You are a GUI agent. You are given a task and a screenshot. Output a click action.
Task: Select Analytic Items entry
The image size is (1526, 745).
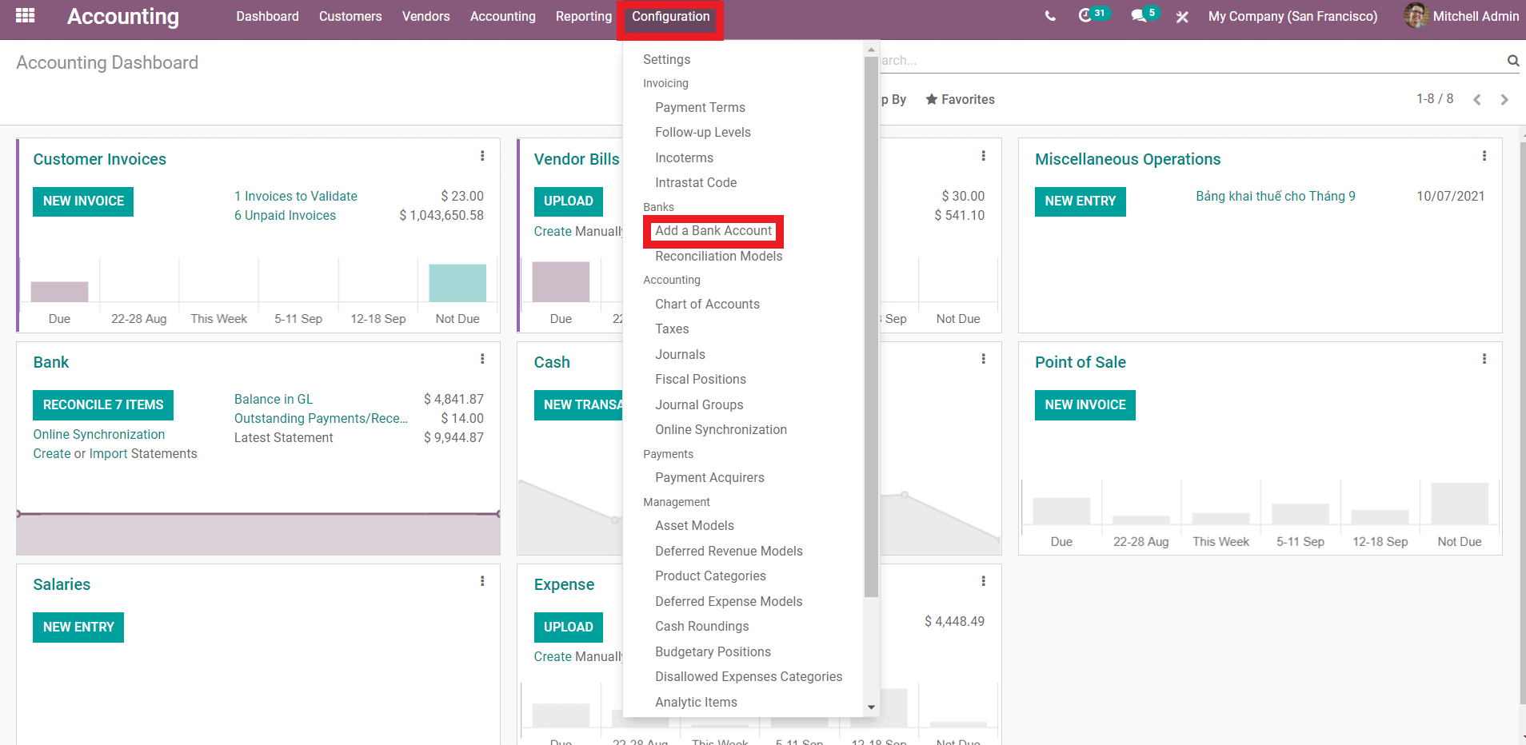[696, 702]
